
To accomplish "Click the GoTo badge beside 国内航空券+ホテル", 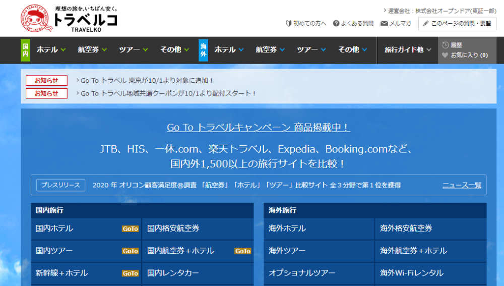I will click(x=243, y=251).
